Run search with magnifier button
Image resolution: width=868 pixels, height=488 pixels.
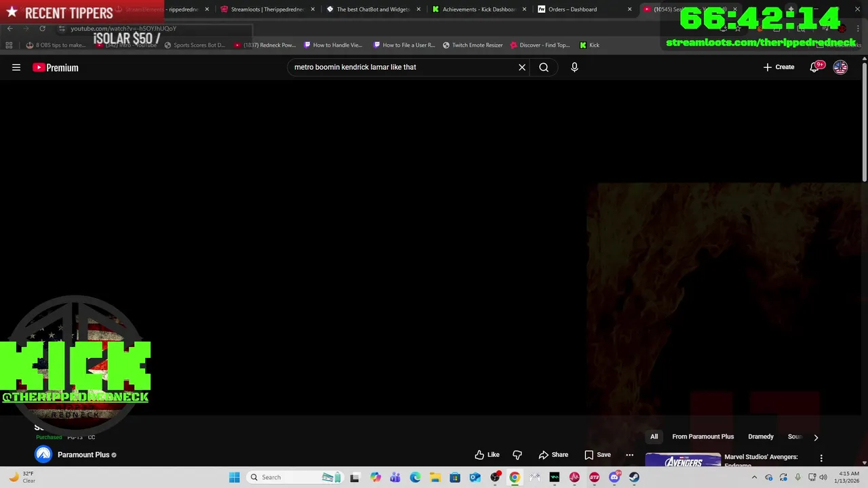(544, 67)
